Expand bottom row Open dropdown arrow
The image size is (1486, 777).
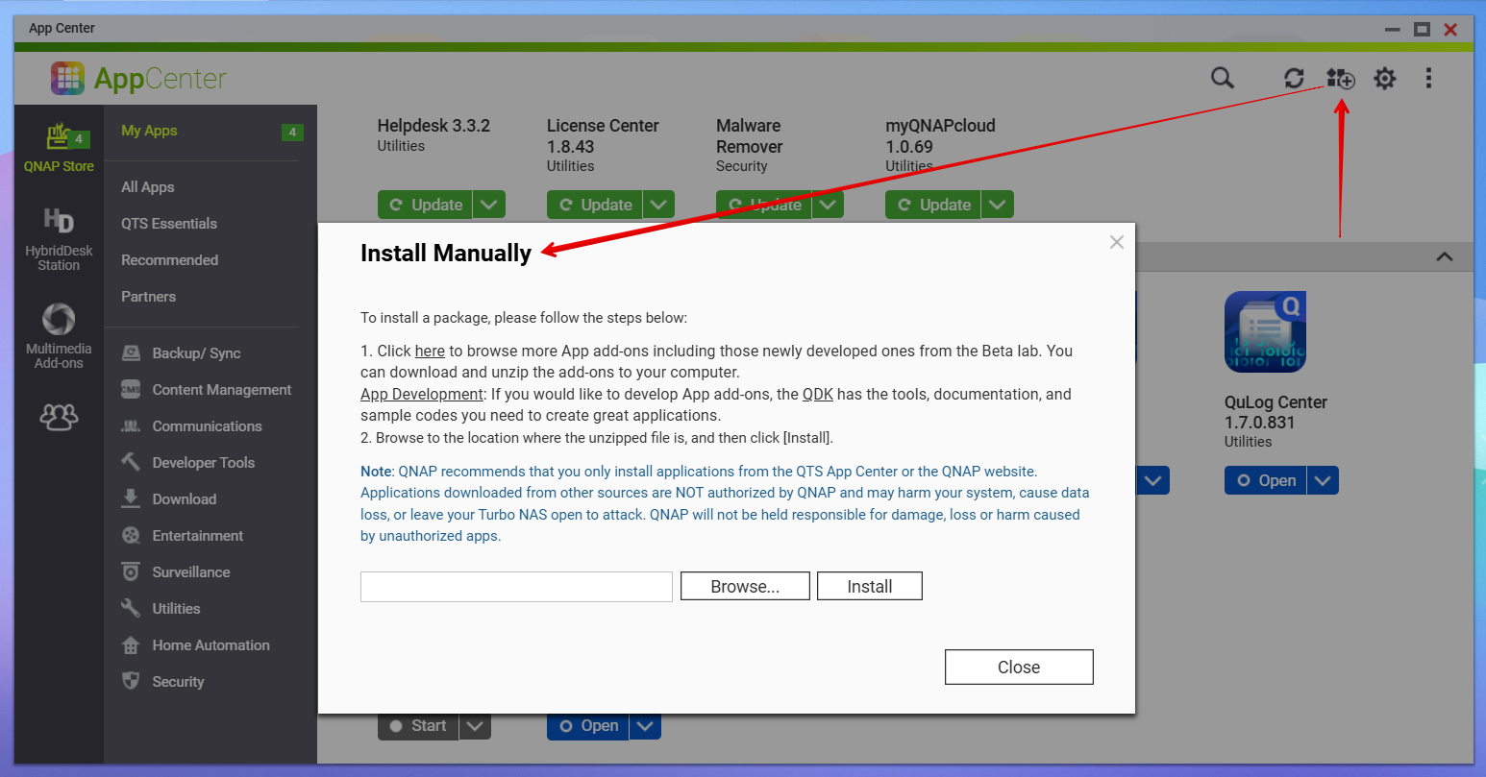[645, 726]
